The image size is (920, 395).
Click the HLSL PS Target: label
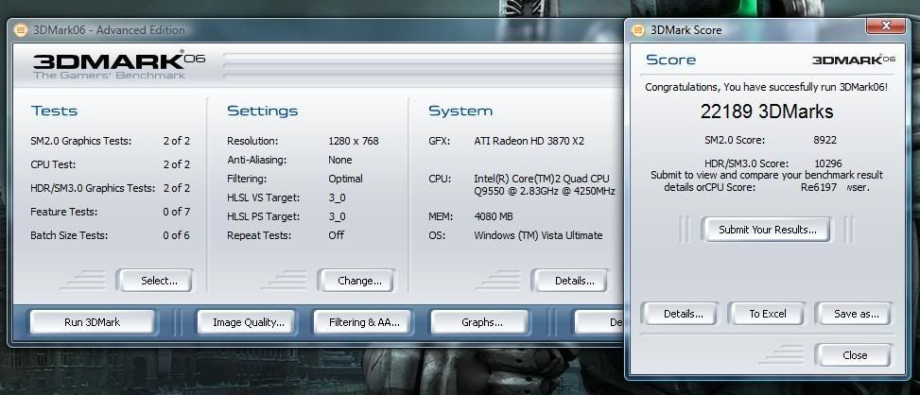pos(263,216)
